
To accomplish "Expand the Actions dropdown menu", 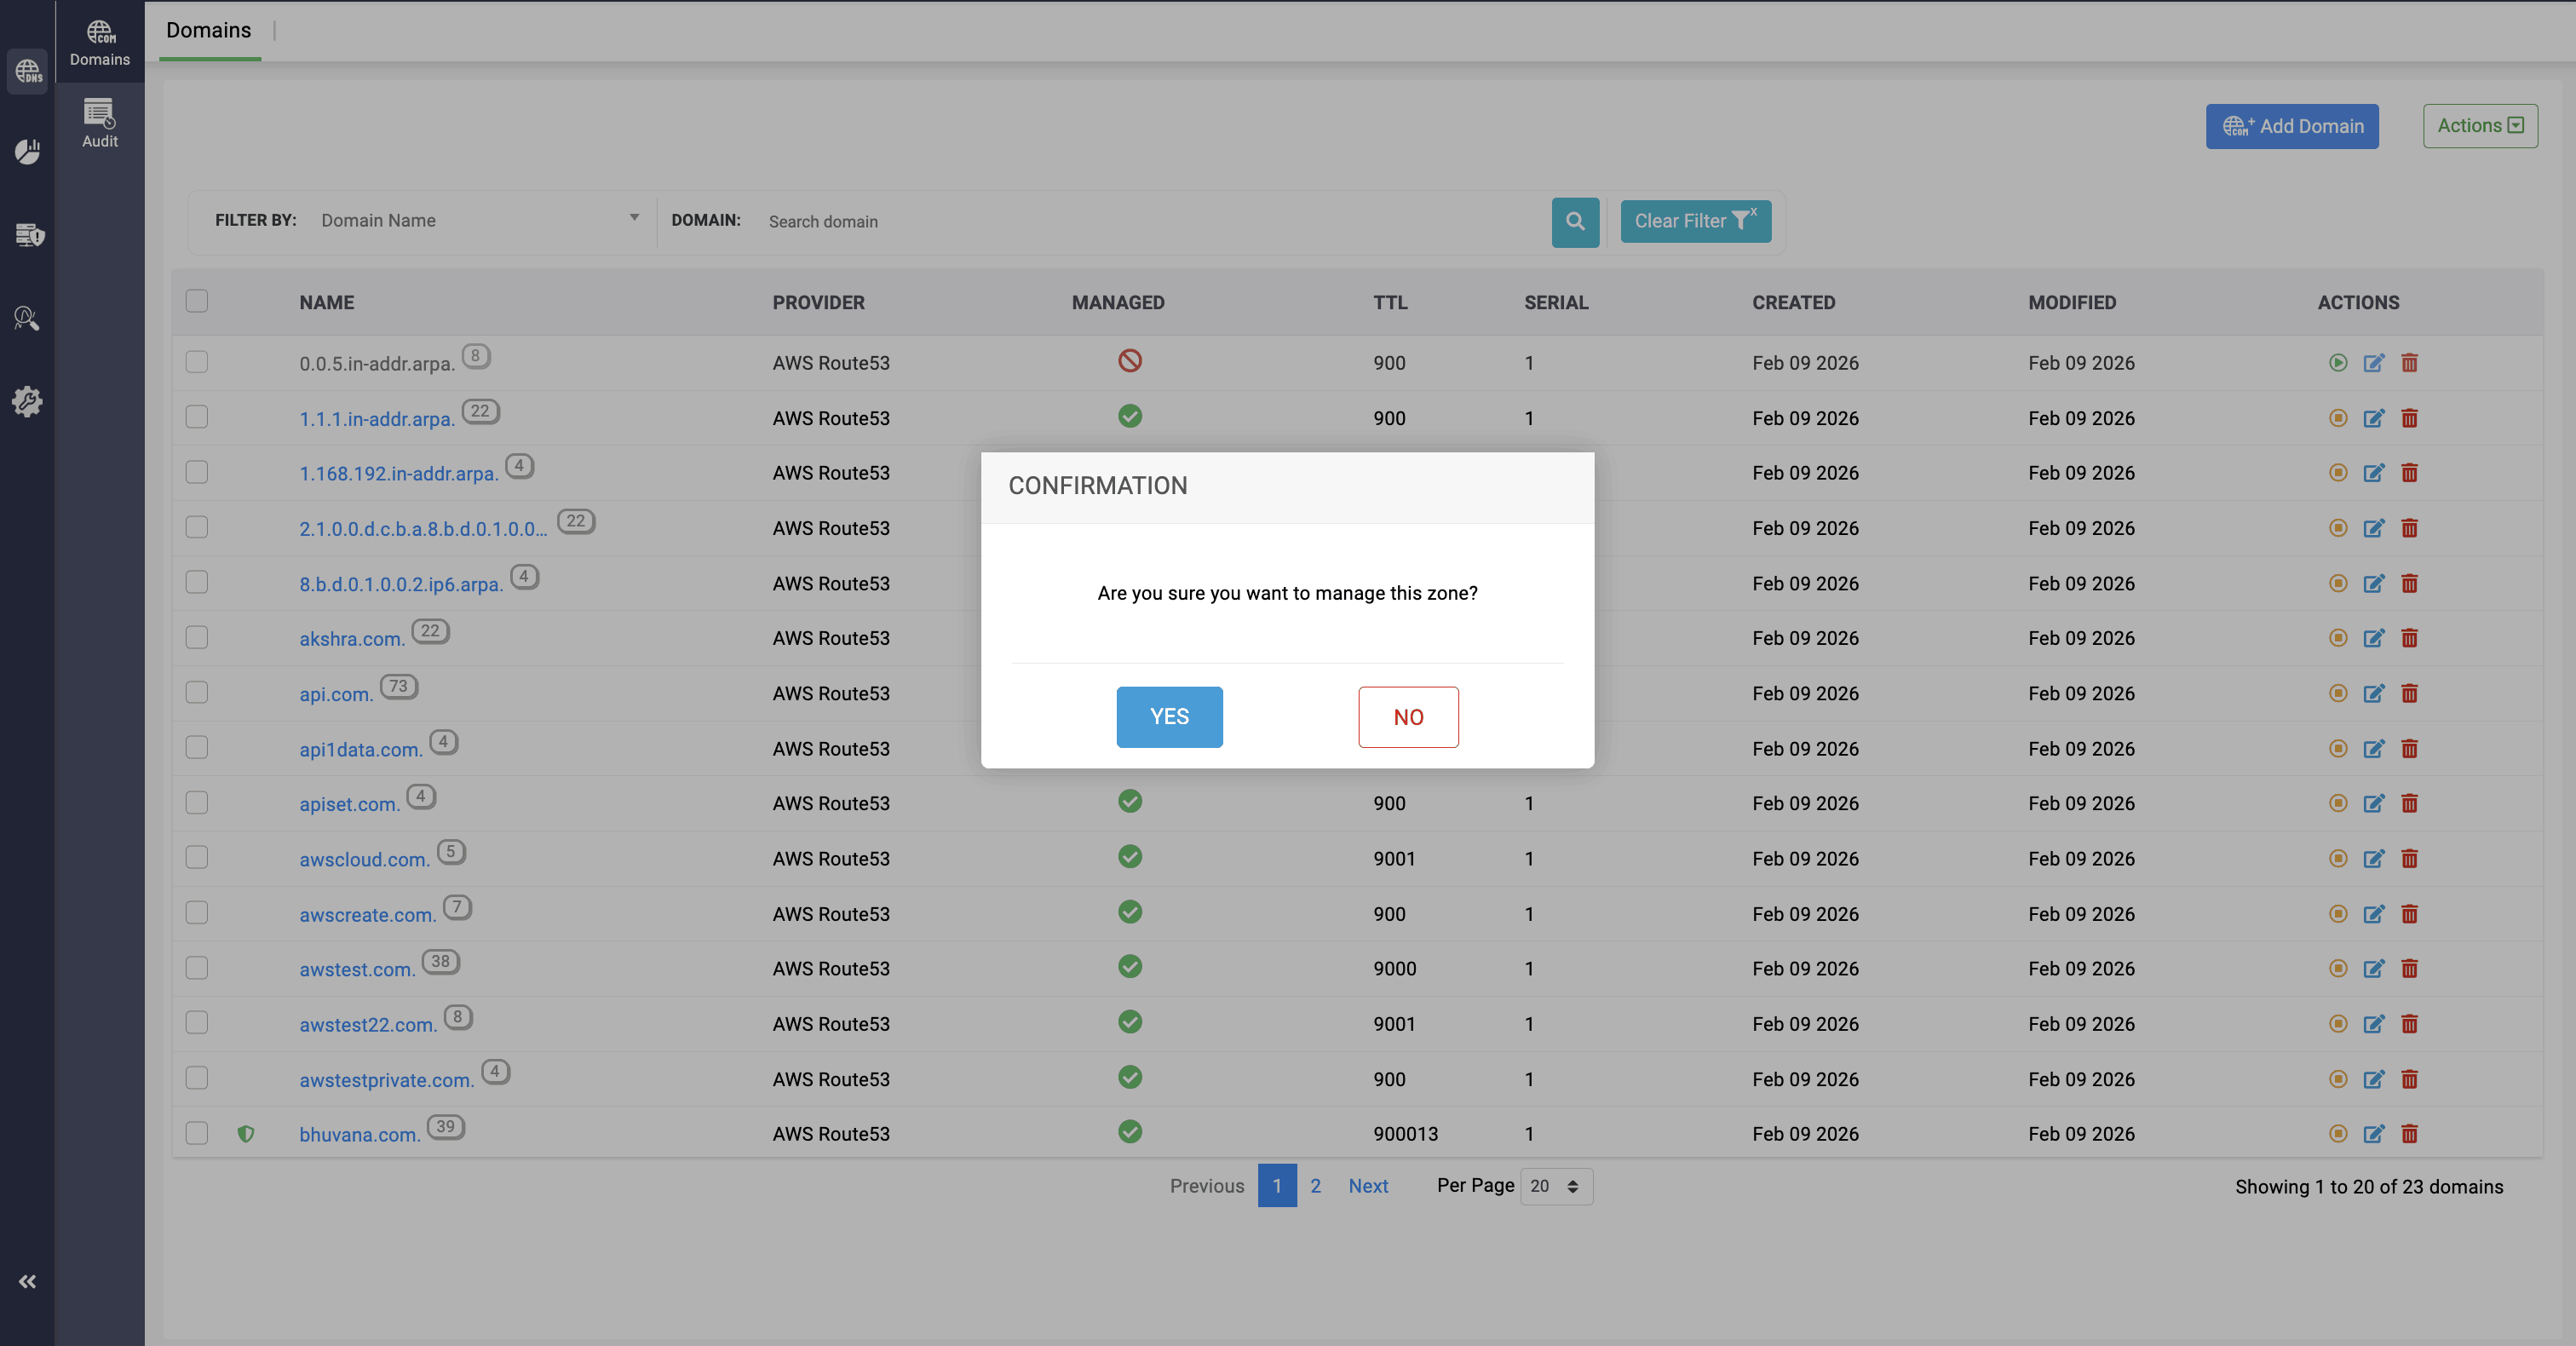I will [x=2479, y=126].
